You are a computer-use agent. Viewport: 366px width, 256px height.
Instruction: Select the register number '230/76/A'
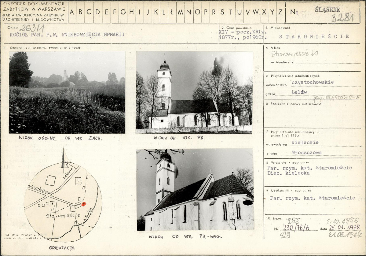point(296,228)
